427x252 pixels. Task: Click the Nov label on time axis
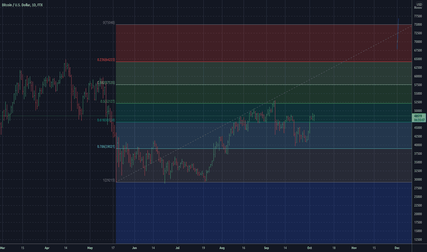click(354, 248)
